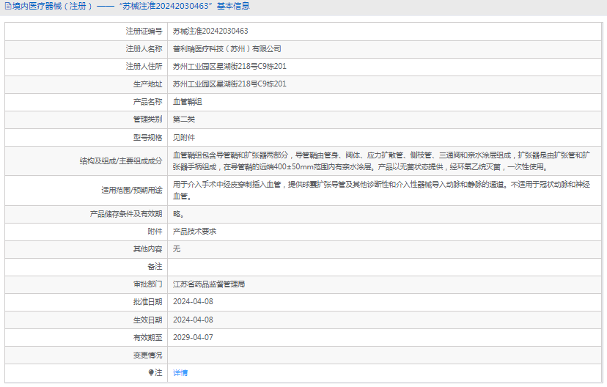The image size is (607, 387).
Task: Click the 产品技术要求 attachment value
Action: [x=194, y=232]
